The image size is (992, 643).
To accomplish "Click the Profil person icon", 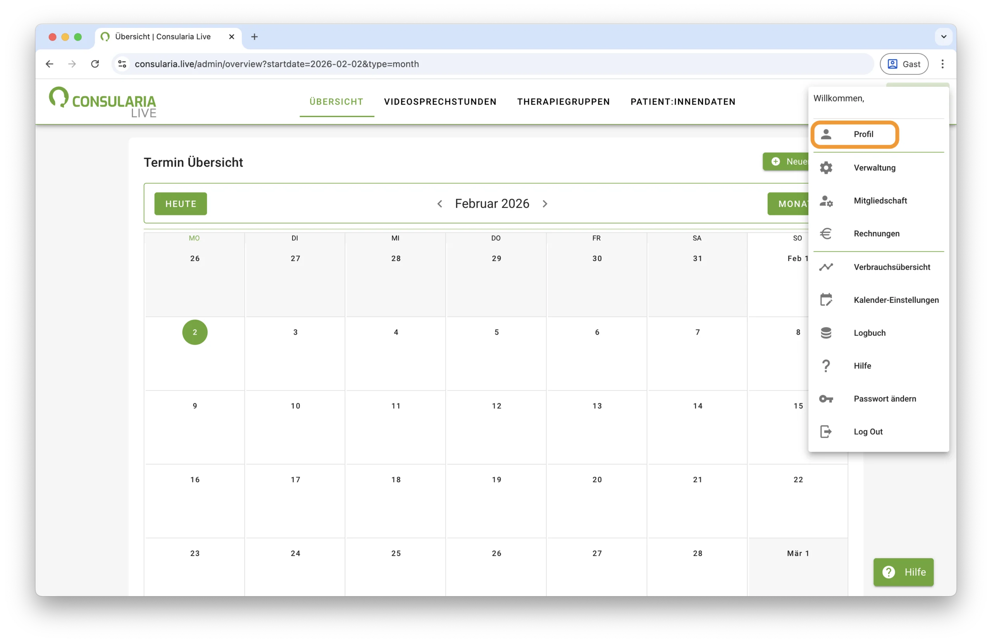I will 826,134.
